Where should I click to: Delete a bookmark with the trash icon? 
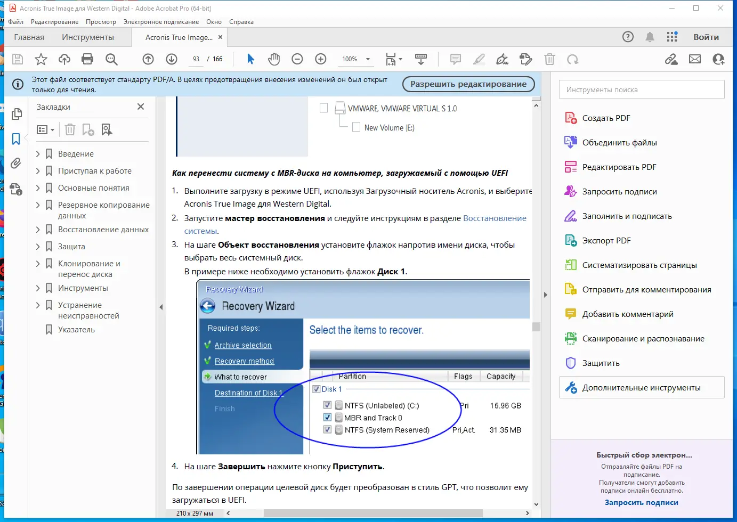coord(69,129)
